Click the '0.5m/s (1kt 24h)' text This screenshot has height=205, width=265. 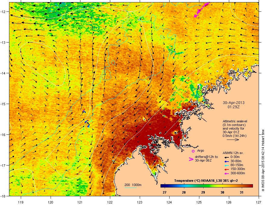click(x=235, y=136)
